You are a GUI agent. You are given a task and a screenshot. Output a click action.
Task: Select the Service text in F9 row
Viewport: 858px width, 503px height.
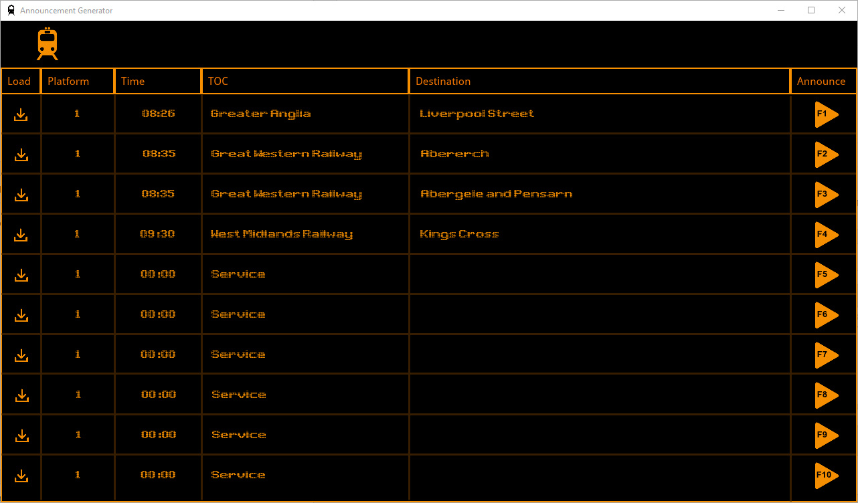[238, 435]
